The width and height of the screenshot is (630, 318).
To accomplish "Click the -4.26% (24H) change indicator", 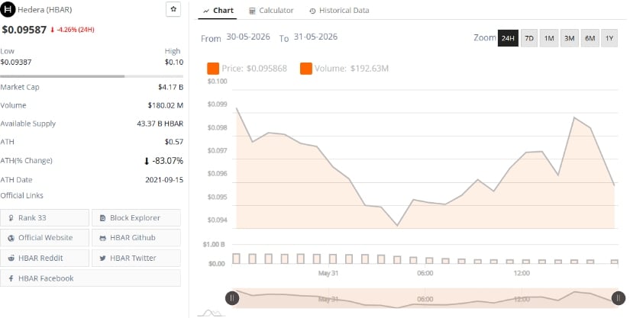I will (x=73, y=30).
